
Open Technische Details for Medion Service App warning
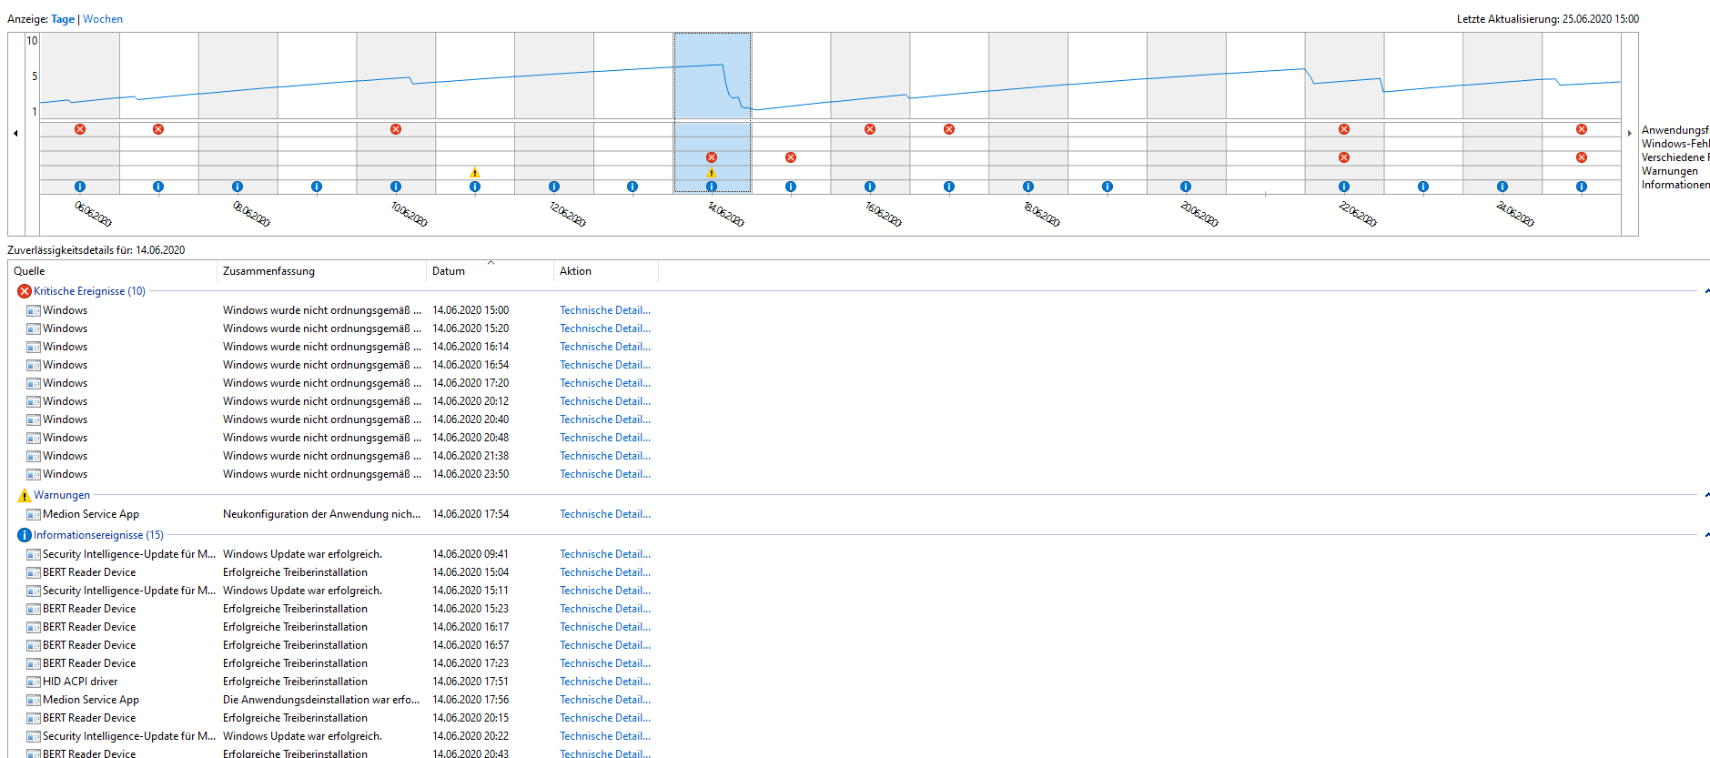point(604,514)
